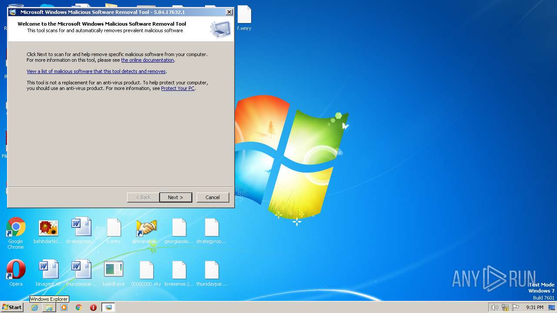
Task: Open the volume speaker tray icon
Action: point(494,307)
